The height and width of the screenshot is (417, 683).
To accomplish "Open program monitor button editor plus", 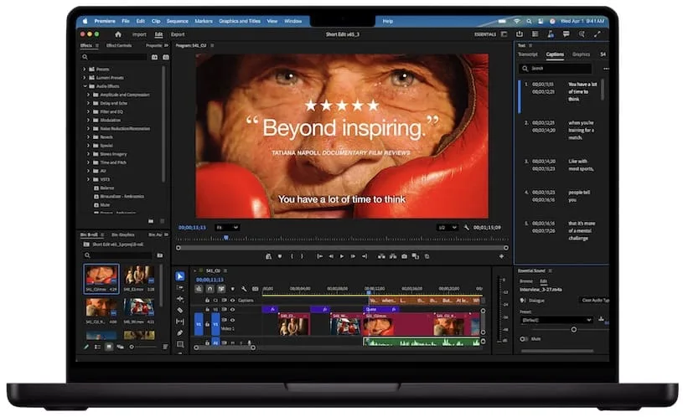I will [x=501, y=257].
